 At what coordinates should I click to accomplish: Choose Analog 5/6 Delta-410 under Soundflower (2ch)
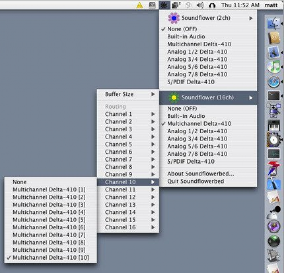(x=208, y=67)
